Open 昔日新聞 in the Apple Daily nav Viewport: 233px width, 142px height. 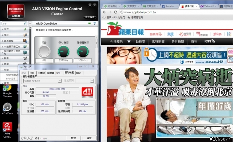tap(178, 42)
